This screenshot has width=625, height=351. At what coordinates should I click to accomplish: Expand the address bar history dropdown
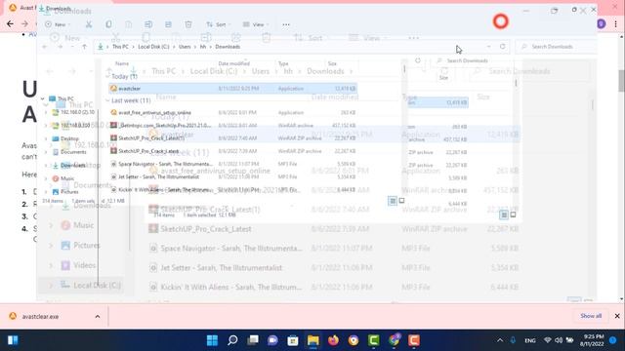pyautogui.click(x=488, y=47)
